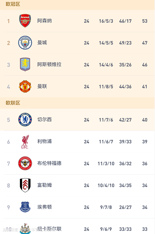The height and width of the screenshot is (234, 155).
Task: Click the Manchester City club crest
Action: [x=25, y=43]
